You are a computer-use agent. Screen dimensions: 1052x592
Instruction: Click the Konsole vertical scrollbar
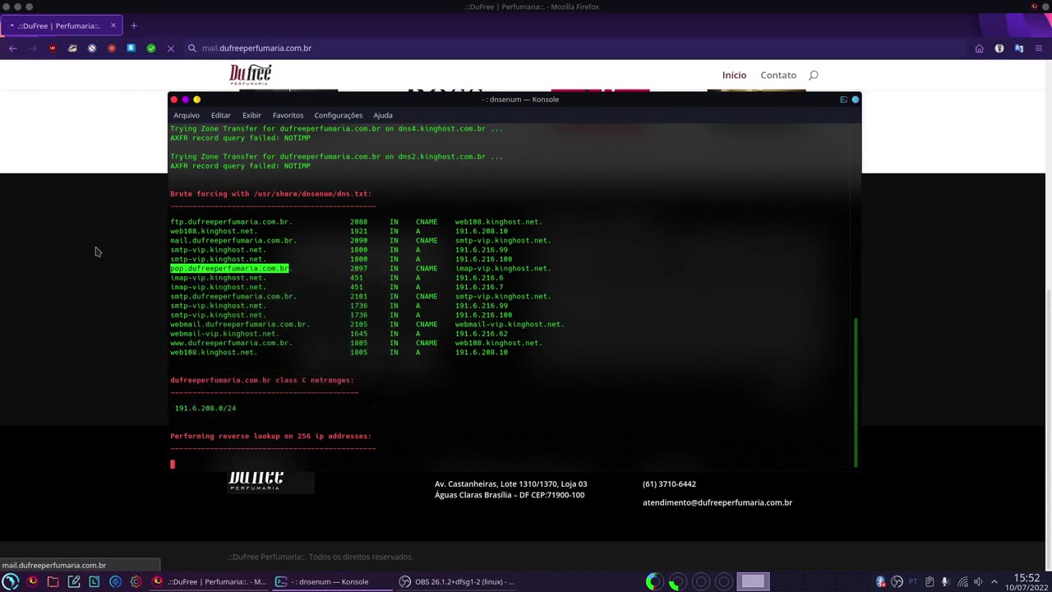856,392
